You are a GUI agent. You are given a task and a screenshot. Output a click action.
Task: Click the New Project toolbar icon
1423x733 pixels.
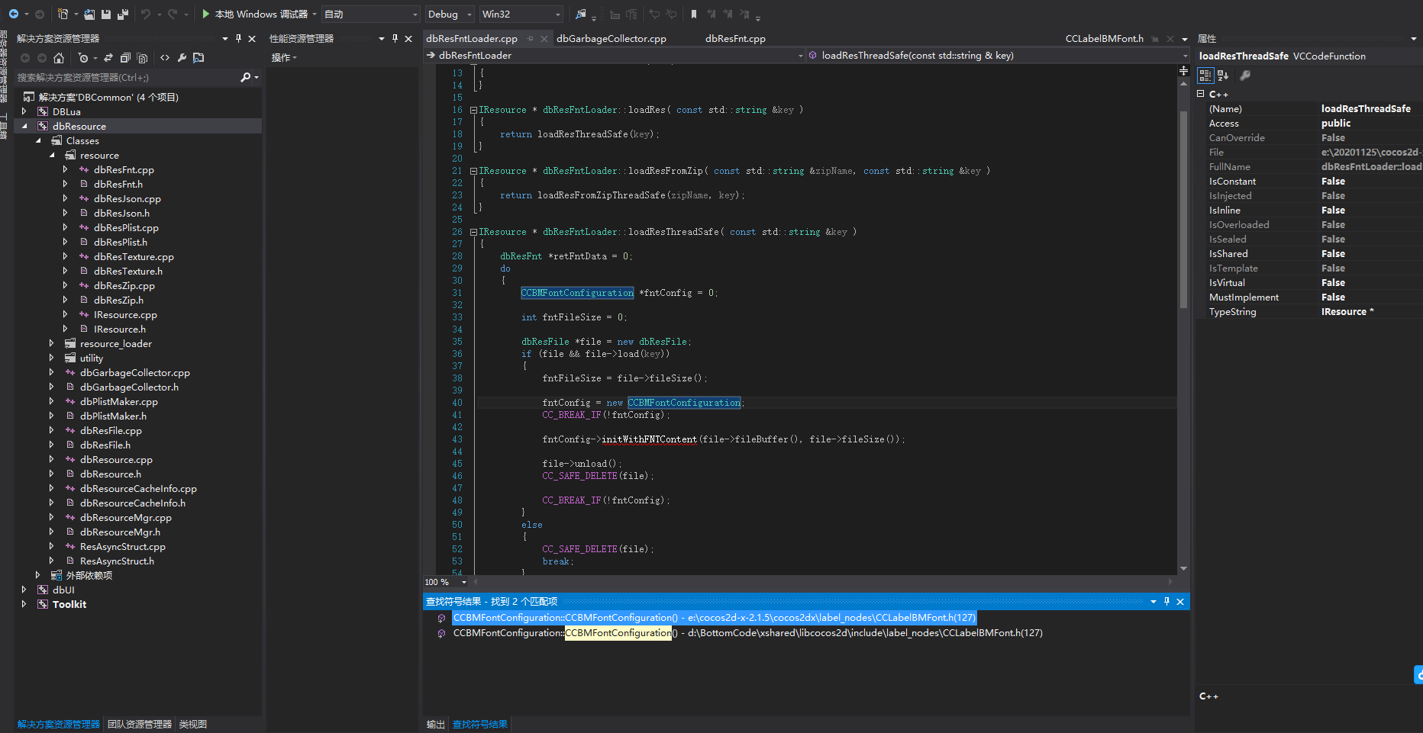pos(63,14)
